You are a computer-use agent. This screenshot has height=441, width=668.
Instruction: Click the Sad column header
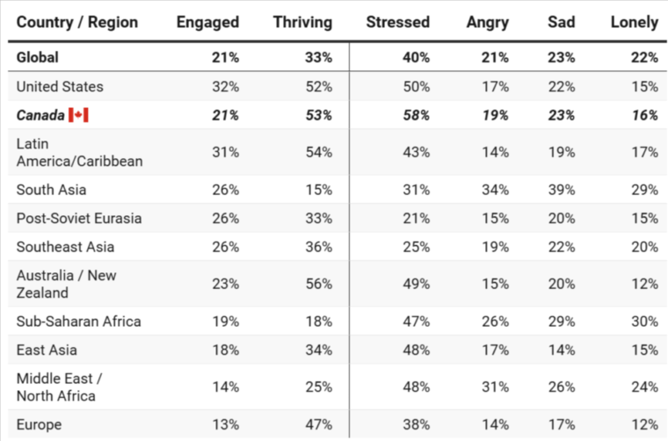(x=561, y=22)
